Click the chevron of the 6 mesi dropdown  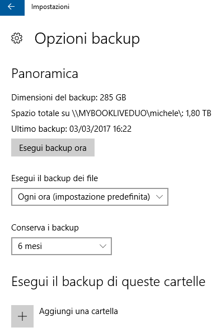click(x=103, y=246)
